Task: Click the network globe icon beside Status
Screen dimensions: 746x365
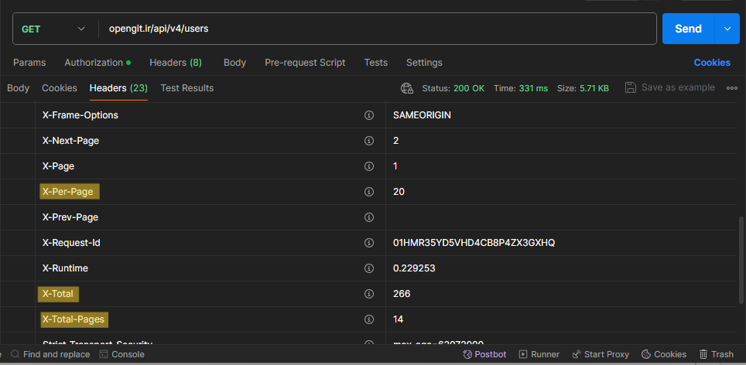Action: [x=407, y=88]
